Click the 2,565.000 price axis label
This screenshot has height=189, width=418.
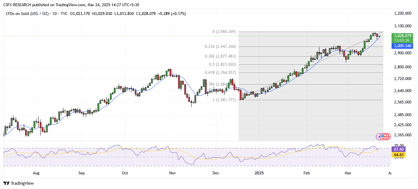click(x=402, y=102)
